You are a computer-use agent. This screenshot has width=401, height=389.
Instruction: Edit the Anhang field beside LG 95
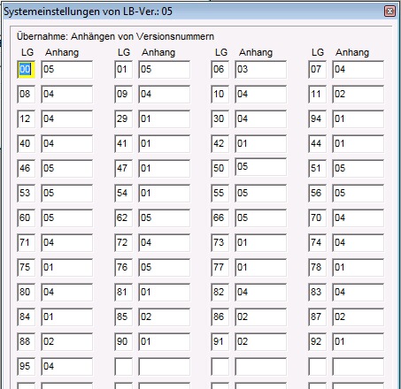coord(66,367)
